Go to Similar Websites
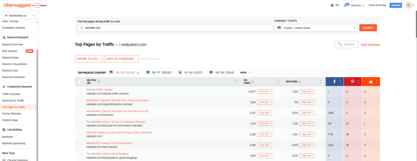The image size is (417, 161). pyautogui.click(x=12, y=114)
